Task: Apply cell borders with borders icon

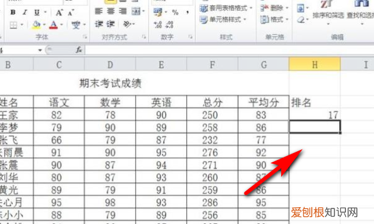Action: (x=13, y=25)
